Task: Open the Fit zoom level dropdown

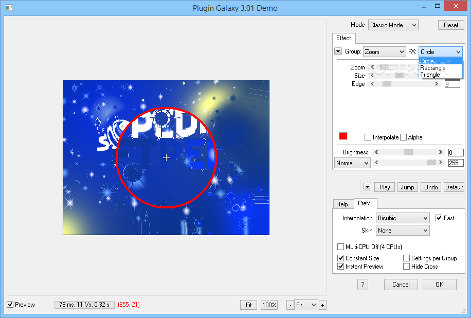Action: 306,305
